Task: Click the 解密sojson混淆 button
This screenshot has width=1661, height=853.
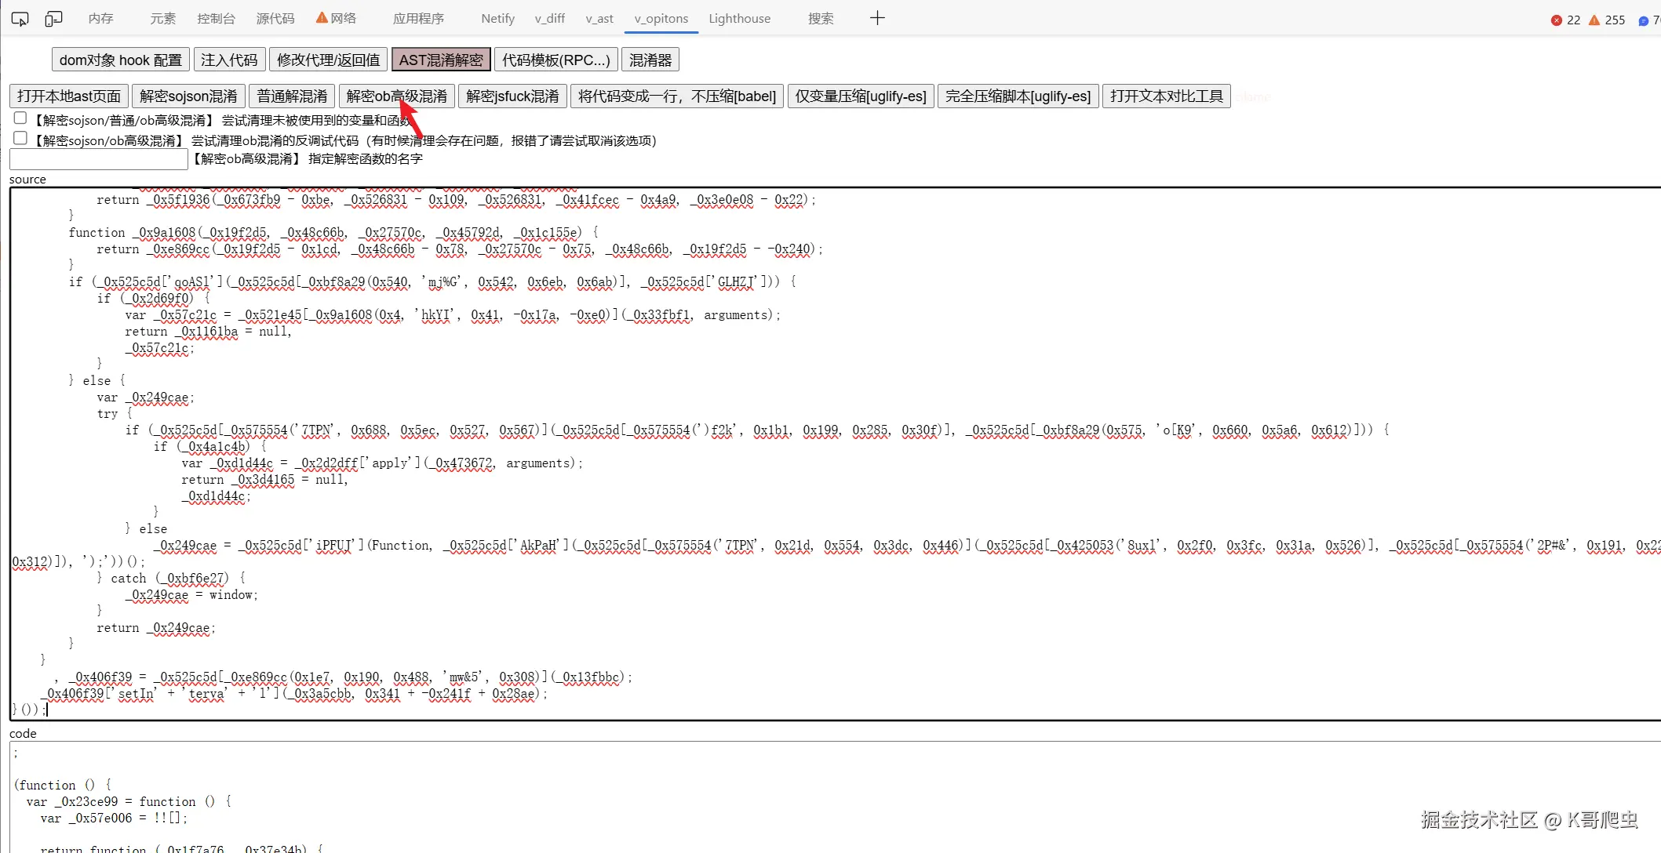Action: [x=188, y=96]
